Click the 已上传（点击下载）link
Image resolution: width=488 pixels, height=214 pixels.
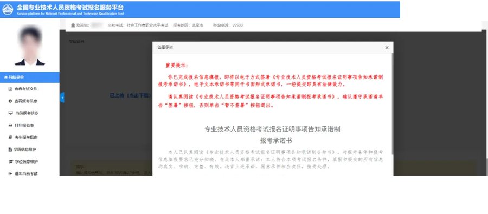130,95
